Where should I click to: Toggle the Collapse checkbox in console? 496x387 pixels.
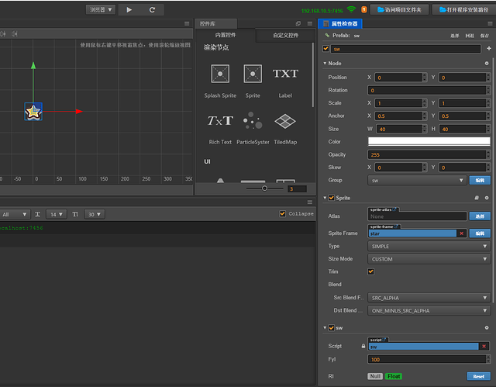(281, 214)
